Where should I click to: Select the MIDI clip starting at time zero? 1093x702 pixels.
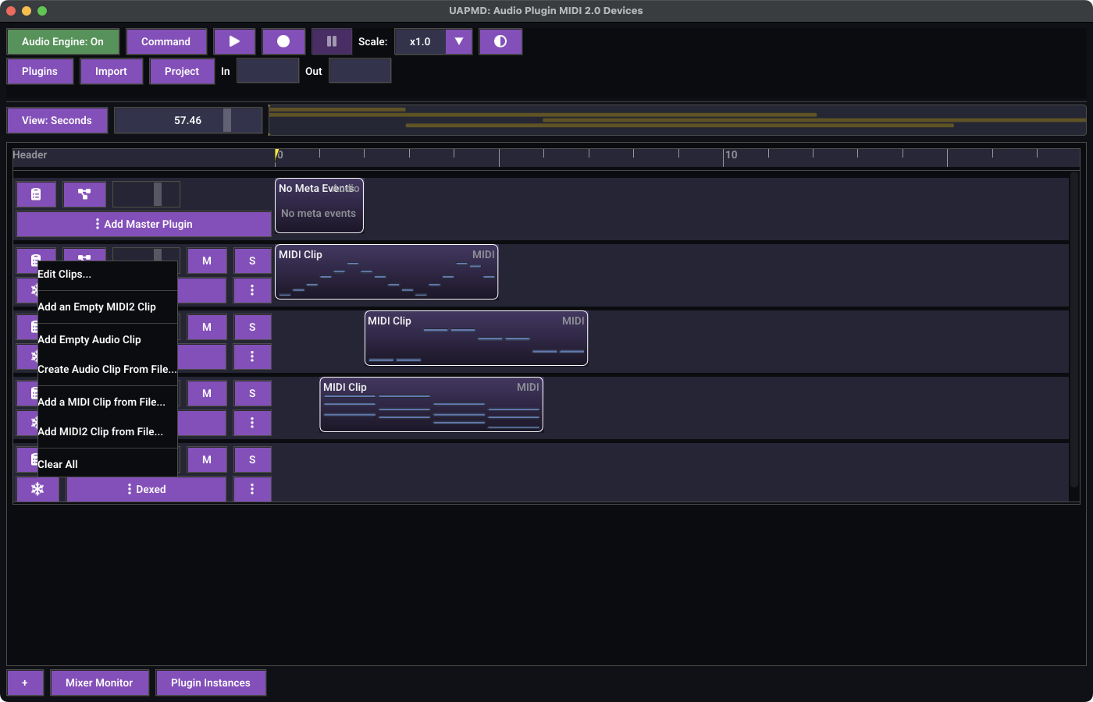coord(386,271)
